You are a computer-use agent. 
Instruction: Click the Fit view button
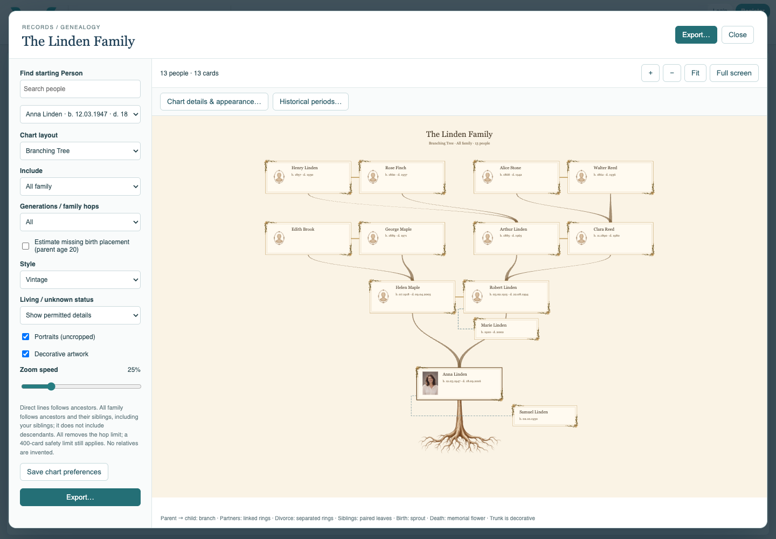pyautogui.click(x=695, y=73)
